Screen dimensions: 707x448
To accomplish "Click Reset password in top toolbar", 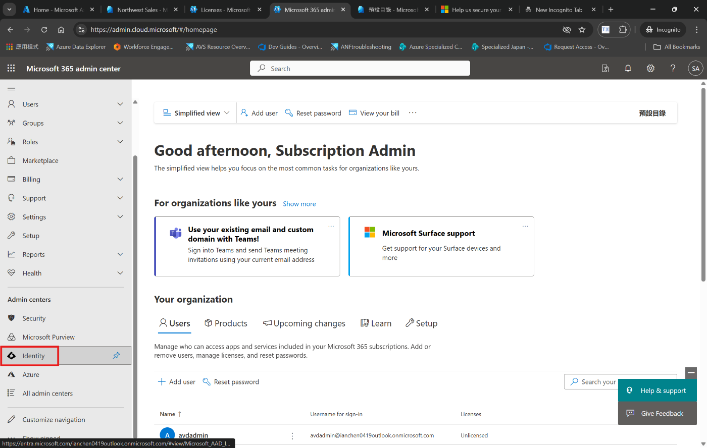I will [313, 113].
